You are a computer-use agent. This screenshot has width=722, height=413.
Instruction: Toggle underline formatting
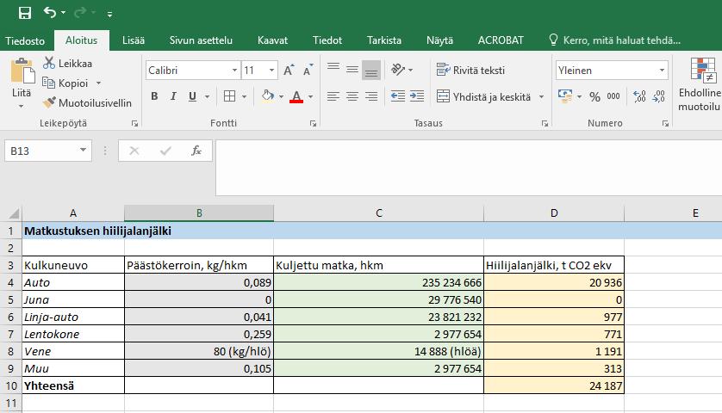[192, 96]
